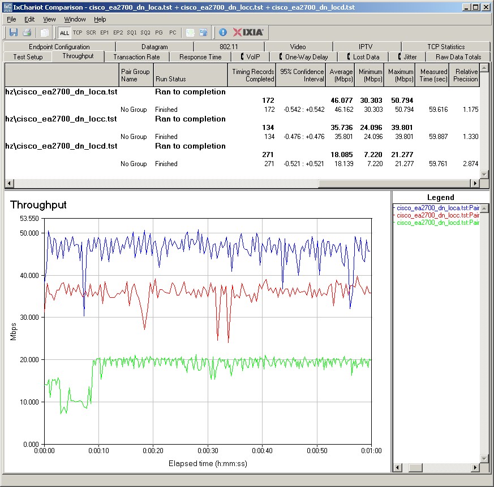The height and width of the screenshot is (487, 494).
Task: Switch to the Jitter tab
Action: tap(407, 57)
